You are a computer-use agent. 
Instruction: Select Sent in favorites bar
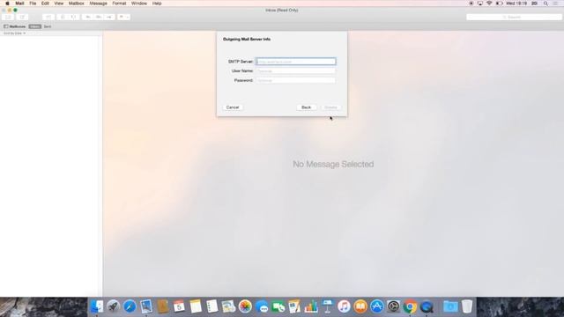click(x=48, y=26)
